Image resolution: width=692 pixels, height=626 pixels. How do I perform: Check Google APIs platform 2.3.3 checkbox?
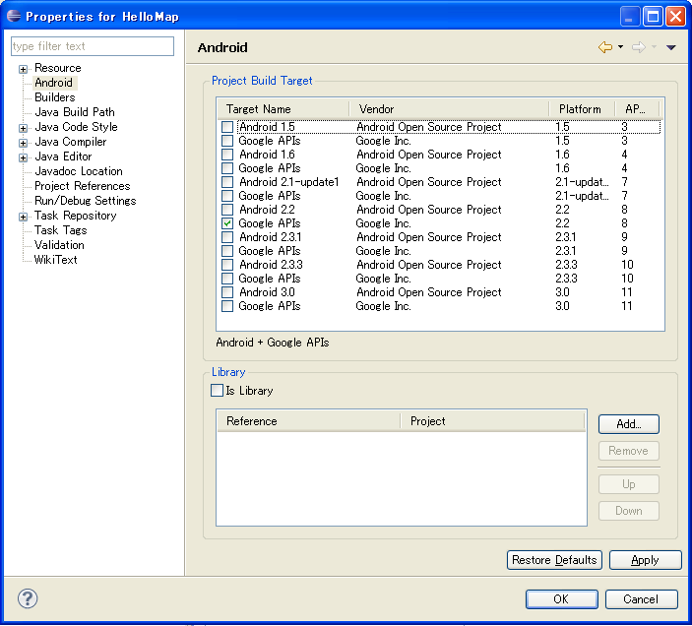(x=227, y=279)
